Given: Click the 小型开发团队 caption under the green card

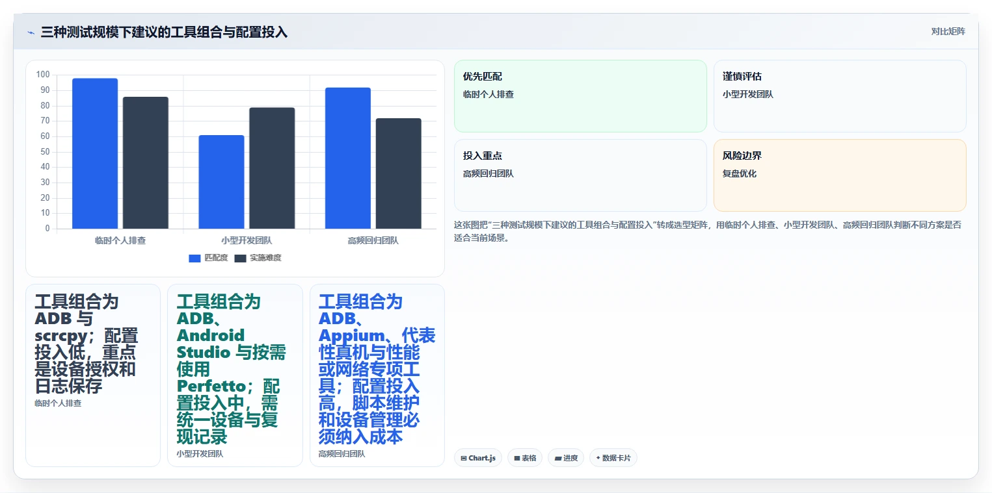Looking at the screenshot, I should tap(200, 454).
